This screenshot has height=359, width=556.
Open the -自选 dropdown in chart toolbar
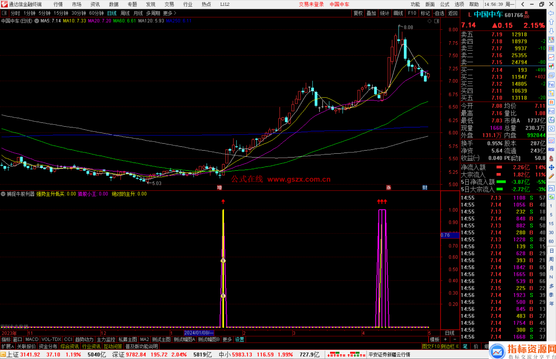tap(439, 13)
